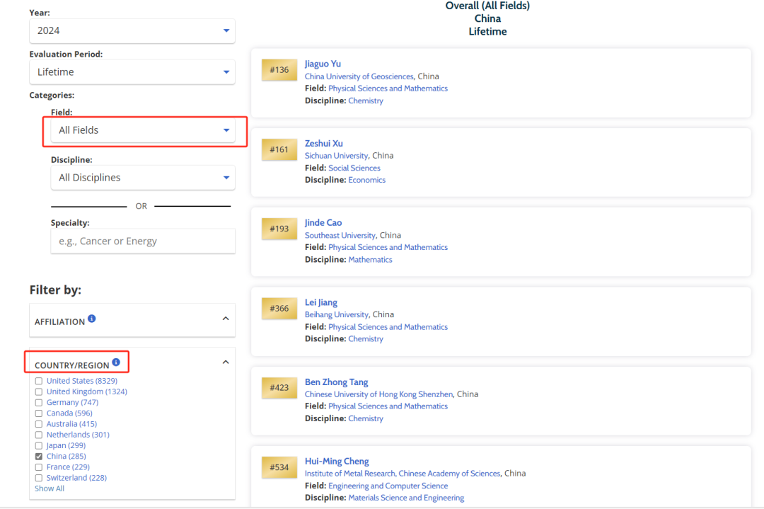Click the Filter by heading text

[55, 290]
